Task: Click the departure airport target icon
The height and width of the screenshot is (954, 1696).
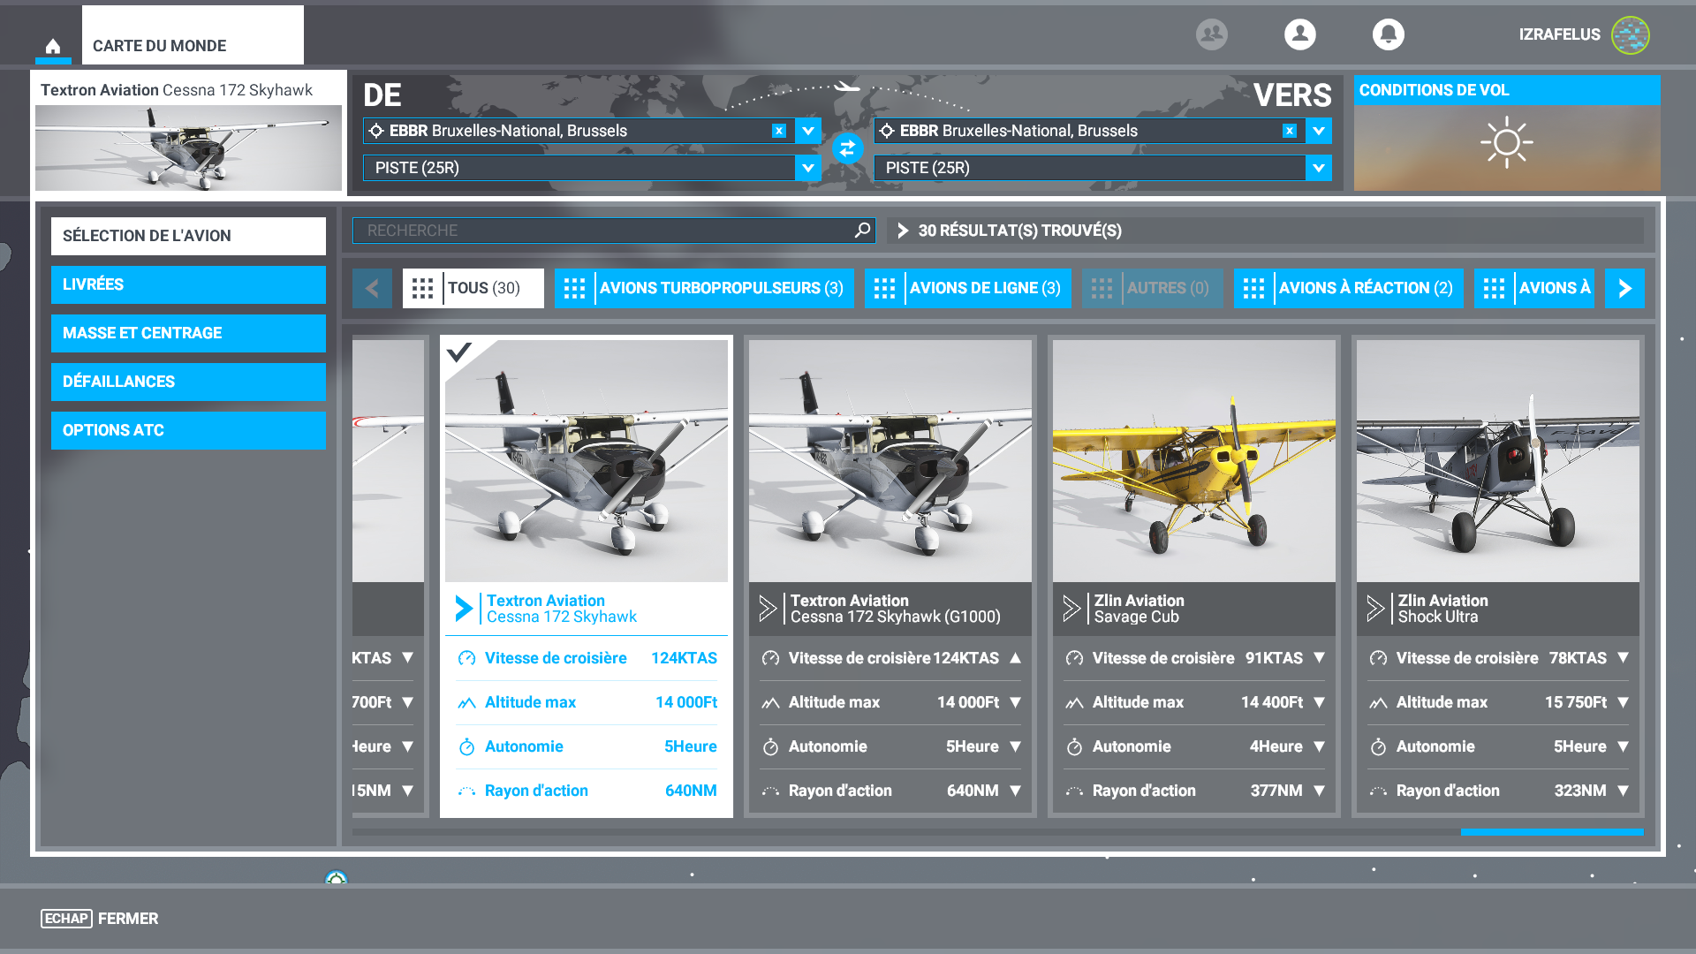Action: click(x=376, y=131)
